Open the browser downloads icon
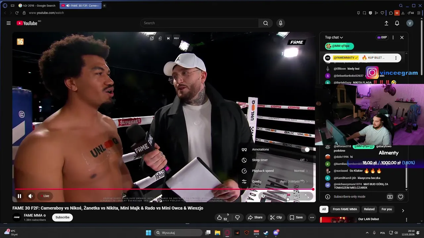424x238 pixels. (403, 13)
